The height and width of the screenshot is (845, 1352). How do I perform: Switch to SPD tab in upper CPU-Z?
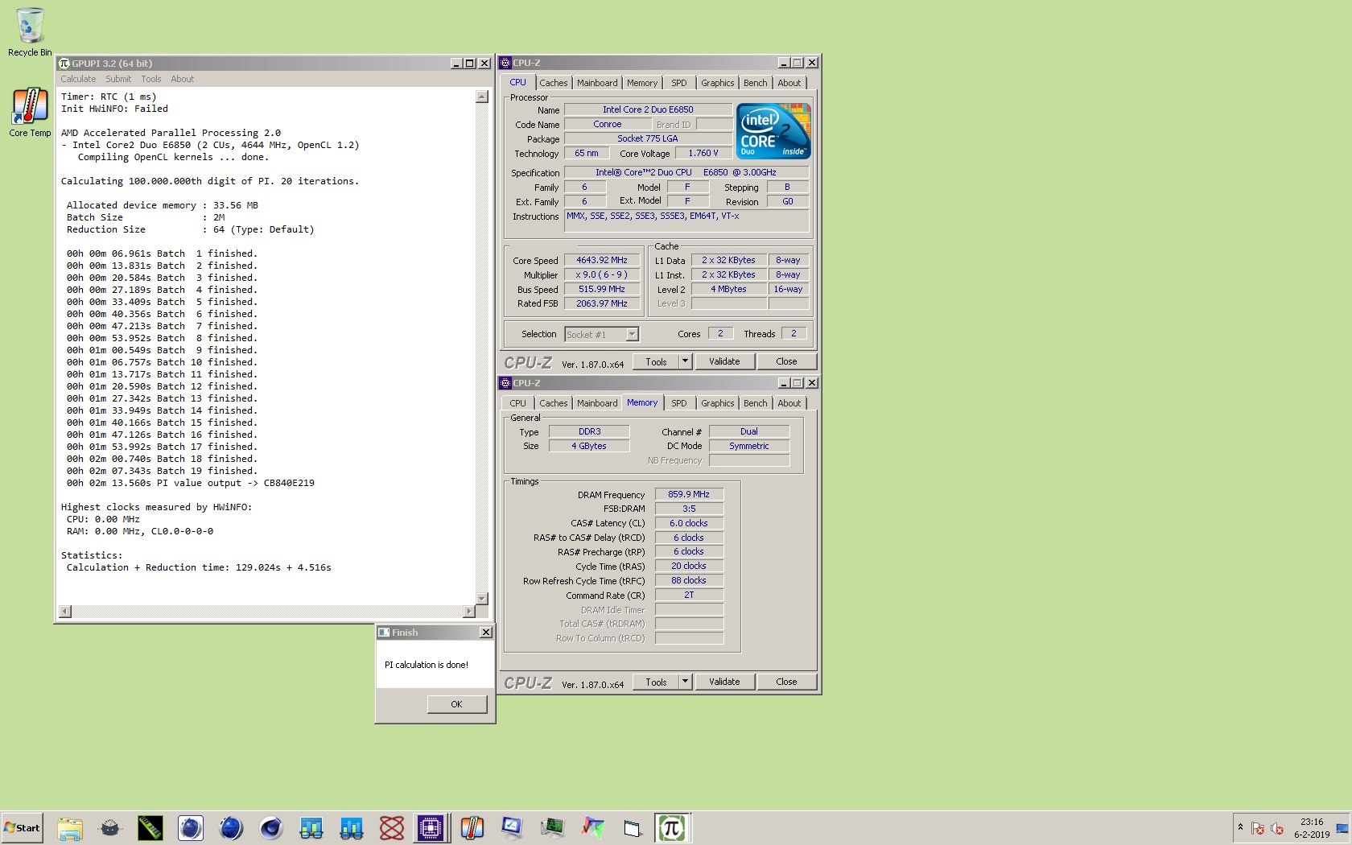coord(679,83)
